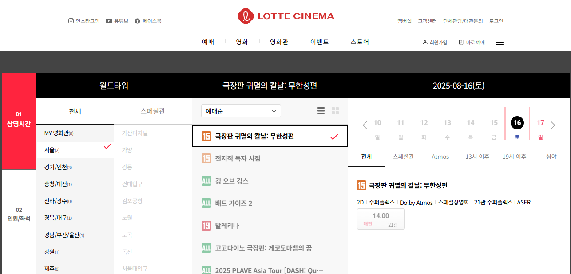Screen dimensions: 571x274
Task: Select MY 영화관 region
Action: 75,133
